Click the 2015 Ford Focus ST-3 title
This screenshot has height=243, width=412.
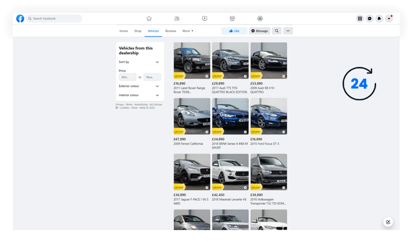265,144
